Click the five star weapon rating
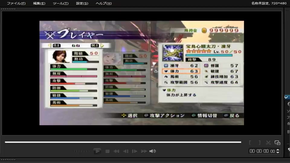Image resolution: width=290 pixels, height=163 pixels. (198, 51)
